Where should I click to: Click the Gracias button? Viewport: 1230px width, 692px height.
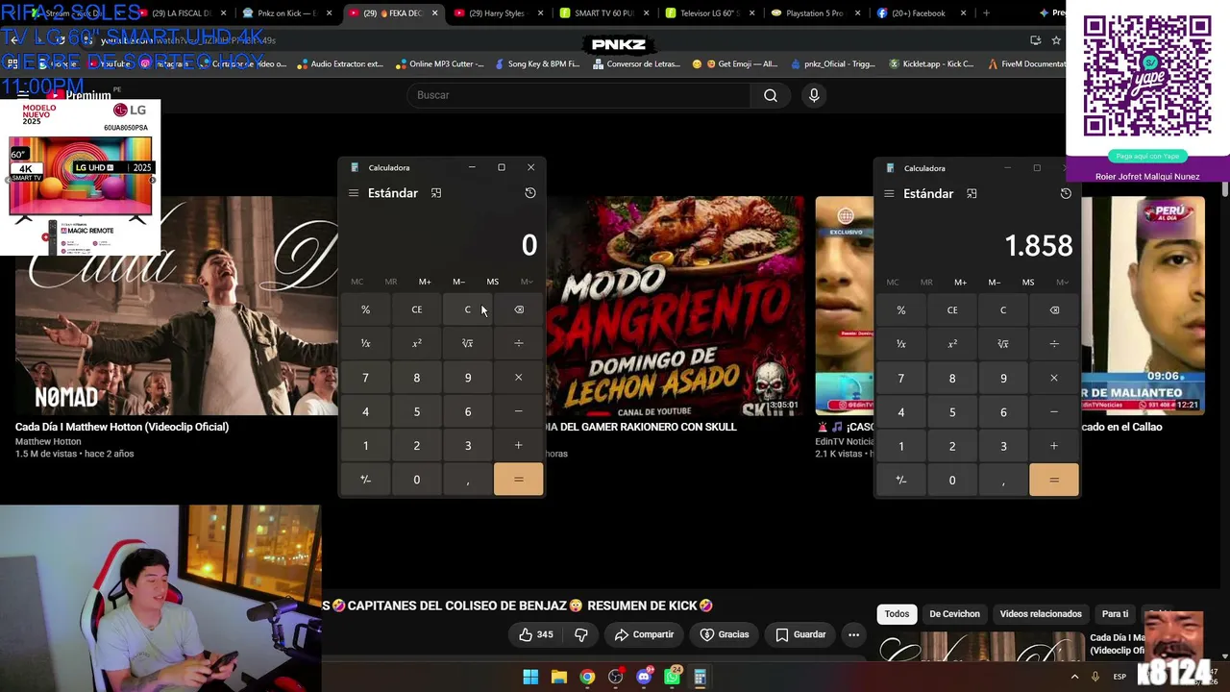tap(725, 634)
